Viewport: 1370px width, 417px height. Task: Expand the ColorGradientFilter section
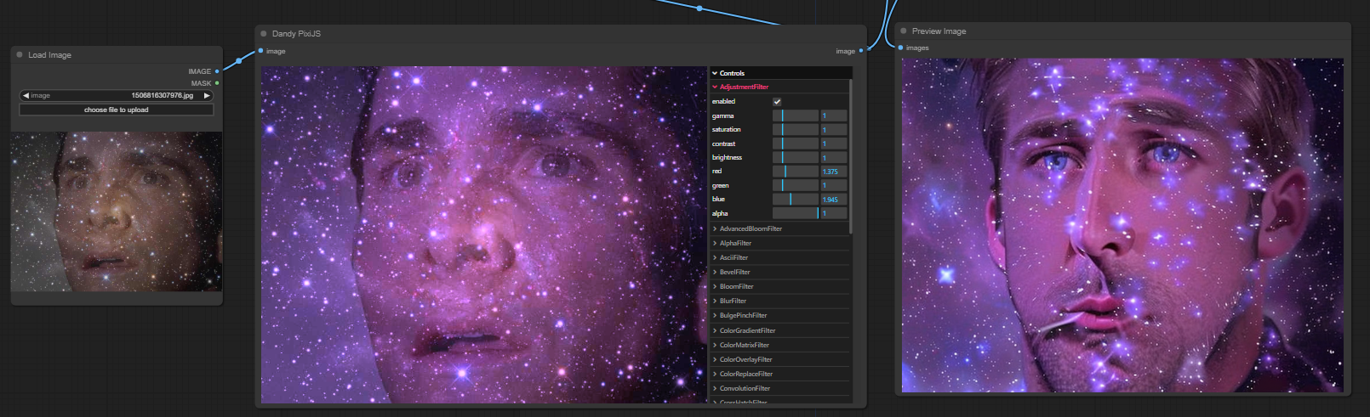(779, 330)
